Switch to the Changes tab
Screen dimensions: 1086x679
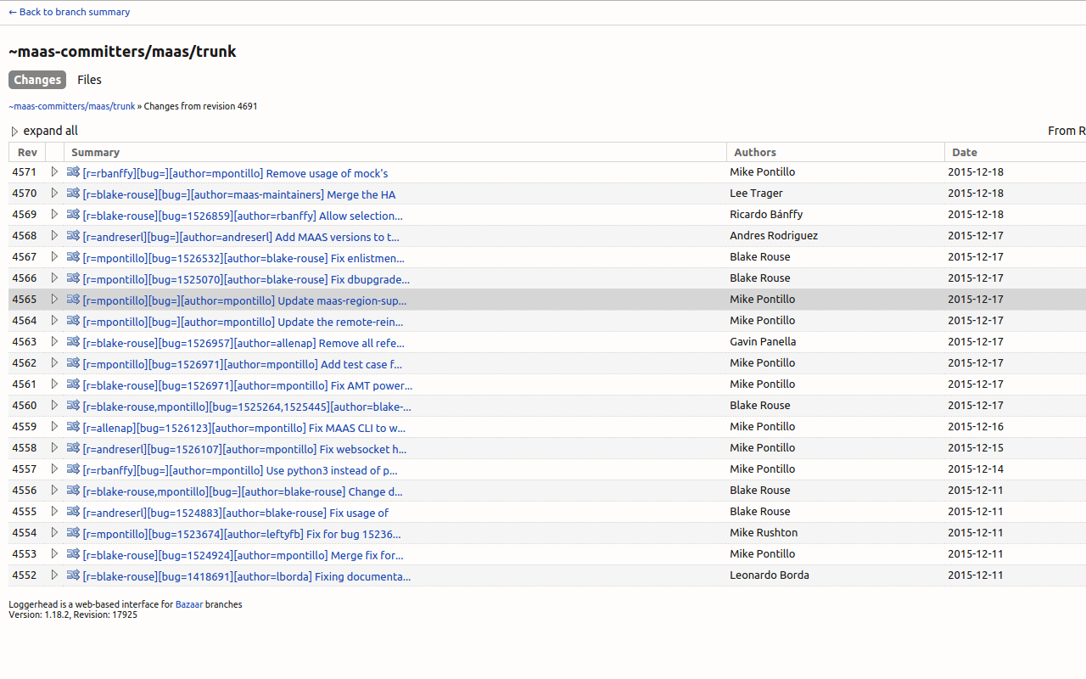37,80
